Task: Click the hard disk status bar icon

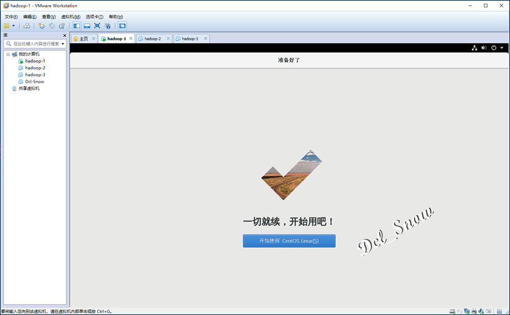Action: click(x=452, y=311)
